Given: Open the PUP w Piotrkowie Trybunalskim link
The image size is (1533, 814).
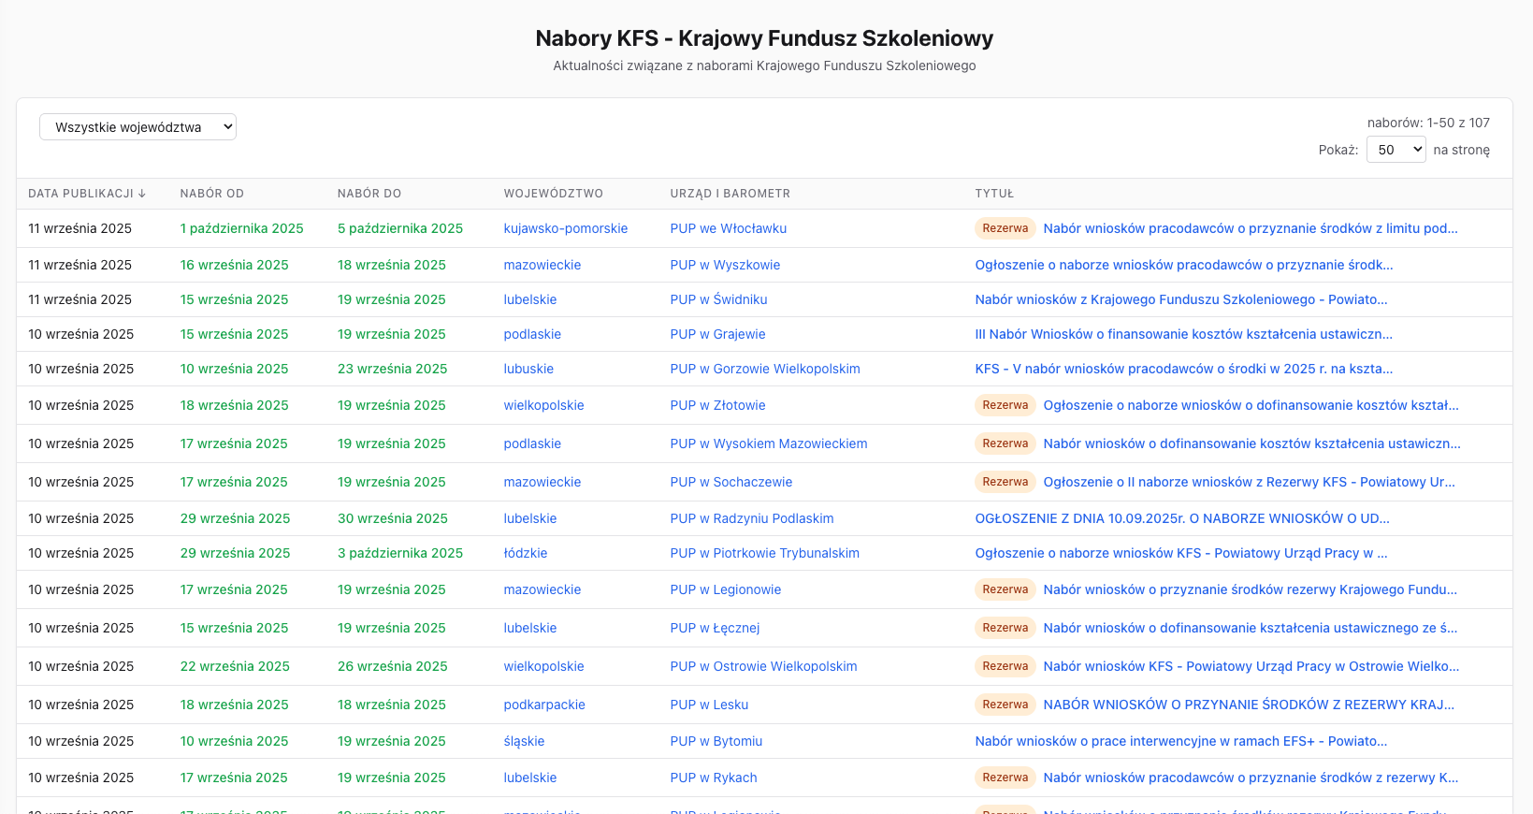Looking at the screenshot, I should click(x=765, y=553).
